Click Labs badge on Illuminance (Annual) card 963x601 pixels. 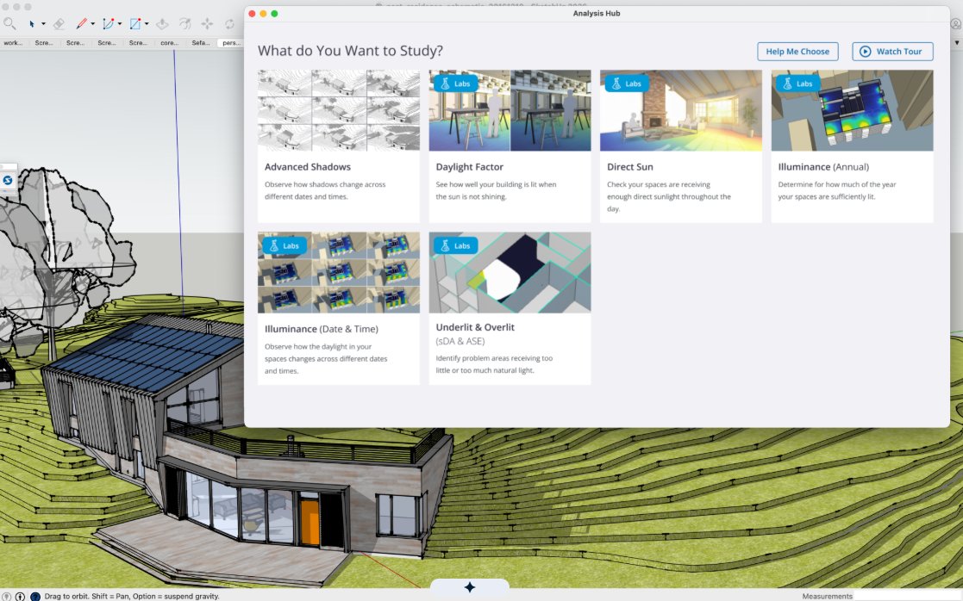[797, 84]
